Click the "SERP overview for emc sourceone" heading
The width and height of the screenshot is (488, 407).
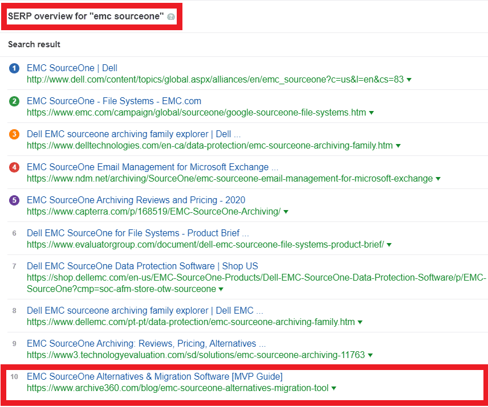pos(86,16)
